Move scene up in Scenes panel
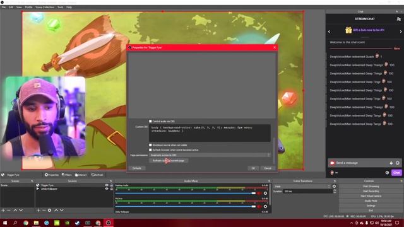Image resolution: width=404 pixels, height=227 pixels. tap(15, 210)
